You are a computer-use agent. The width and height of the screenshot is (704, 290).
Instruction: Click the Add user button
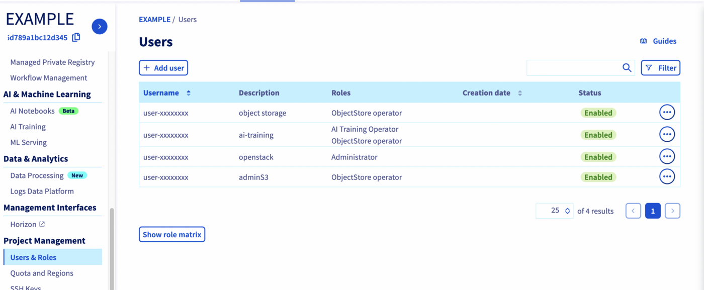[x=163, y=67]
